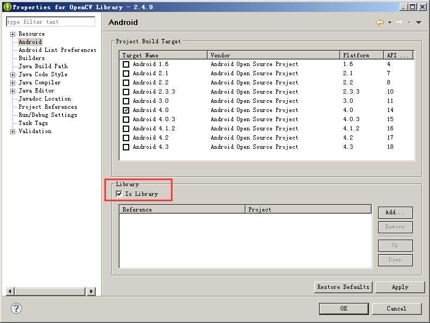The image size is (430, 323).
Task: Minimize the properties dialog window
Action: click(x=403, y=7)
